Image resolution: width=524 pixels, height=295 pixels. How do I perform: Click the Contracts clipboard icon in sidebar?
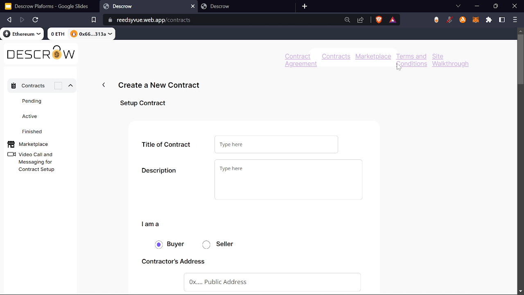pos(14,86)
